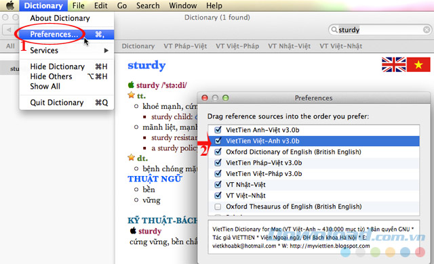Select VietTien Anh-Việt v3.0b row label
Viewport: 434px width, 264px height.
pos(262,130)
